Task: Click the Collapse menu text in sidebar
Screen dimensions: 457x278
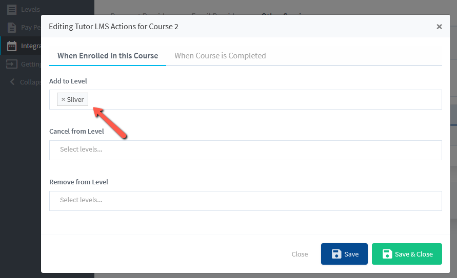Action: tap(31, 82)
